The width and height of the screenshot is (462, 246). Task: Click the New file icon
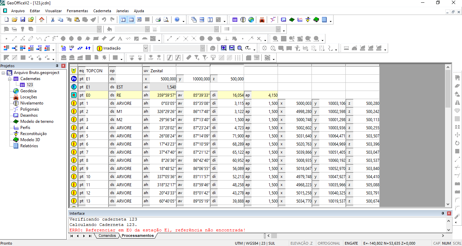[6, 20]
